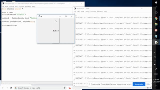Open Edit menu in examples2.py editor
The height and width of the screenshot is (90, 160).
[x=6, y=6]
